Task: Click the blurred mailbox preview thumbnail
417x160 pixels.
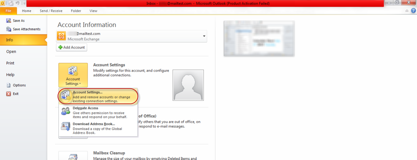Action: [259, 38]
